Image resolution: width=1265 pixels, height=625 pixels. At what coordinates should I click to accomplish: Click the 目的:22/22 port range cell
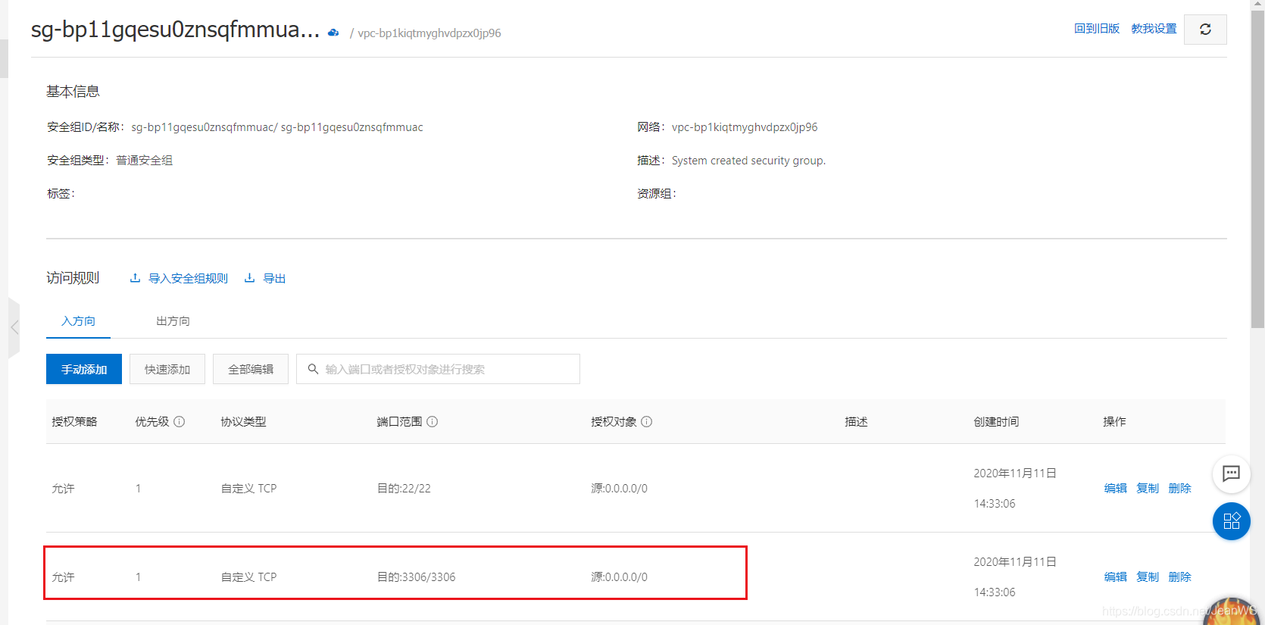tap(404, 489)
